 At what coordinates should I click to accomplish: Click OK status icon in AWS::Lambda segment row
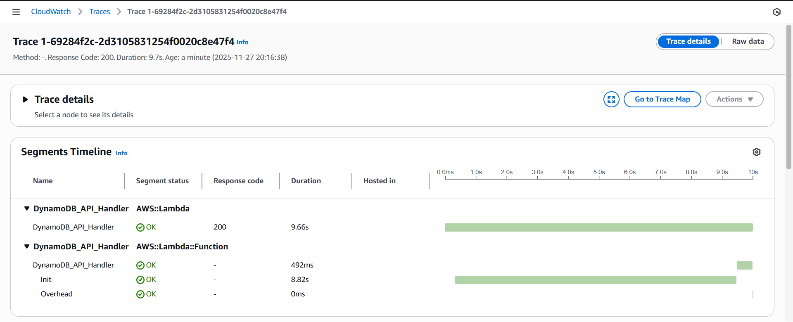click(140, 227)
